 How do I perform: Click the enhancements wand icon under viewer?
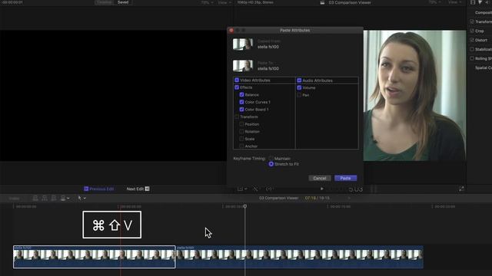click(x=256, y=189)
